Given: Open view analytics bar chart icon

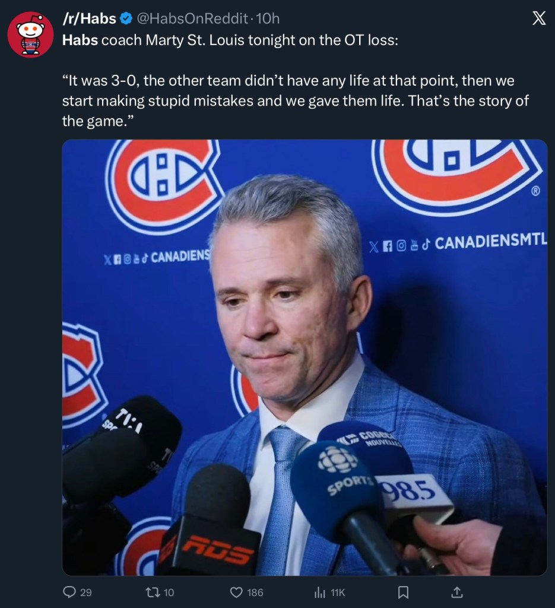Looking at the screenshot, I should 319,592.
